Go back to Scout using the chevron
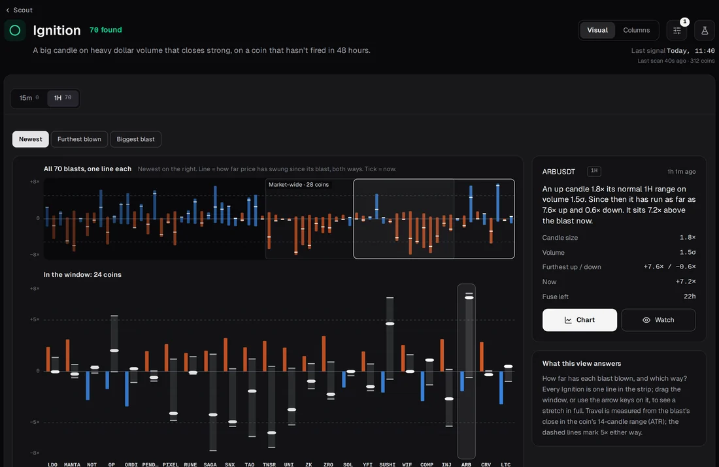 coord(8,10)
